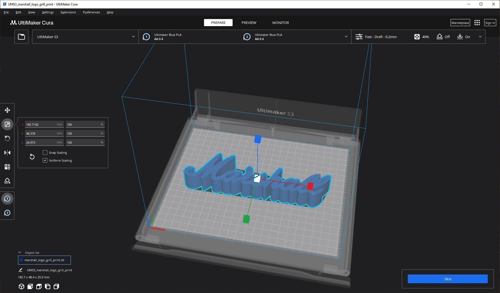Image resolution: width=500 pixels, height=293 pixels.
Task: Select the Mirror tool
Action: [x=7, y=153]
